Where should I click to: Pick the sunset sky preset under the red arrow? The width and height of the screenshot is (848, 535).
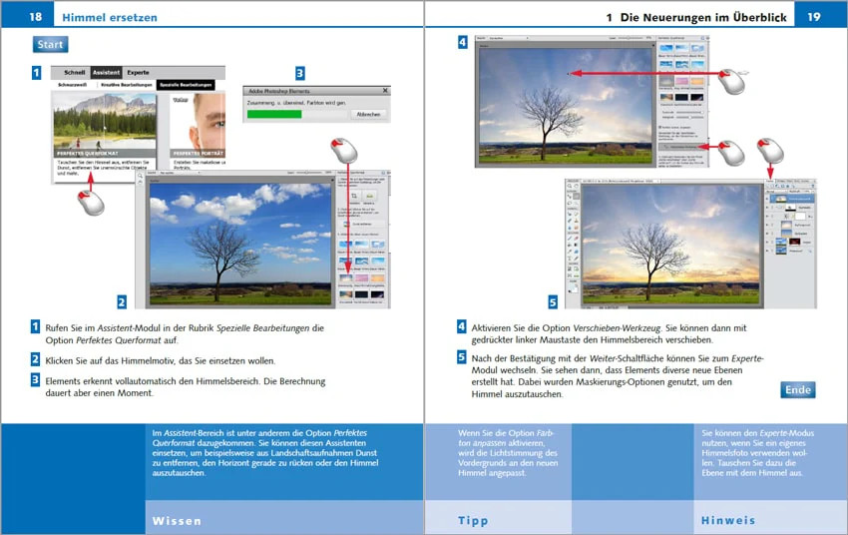pos(345,279)
